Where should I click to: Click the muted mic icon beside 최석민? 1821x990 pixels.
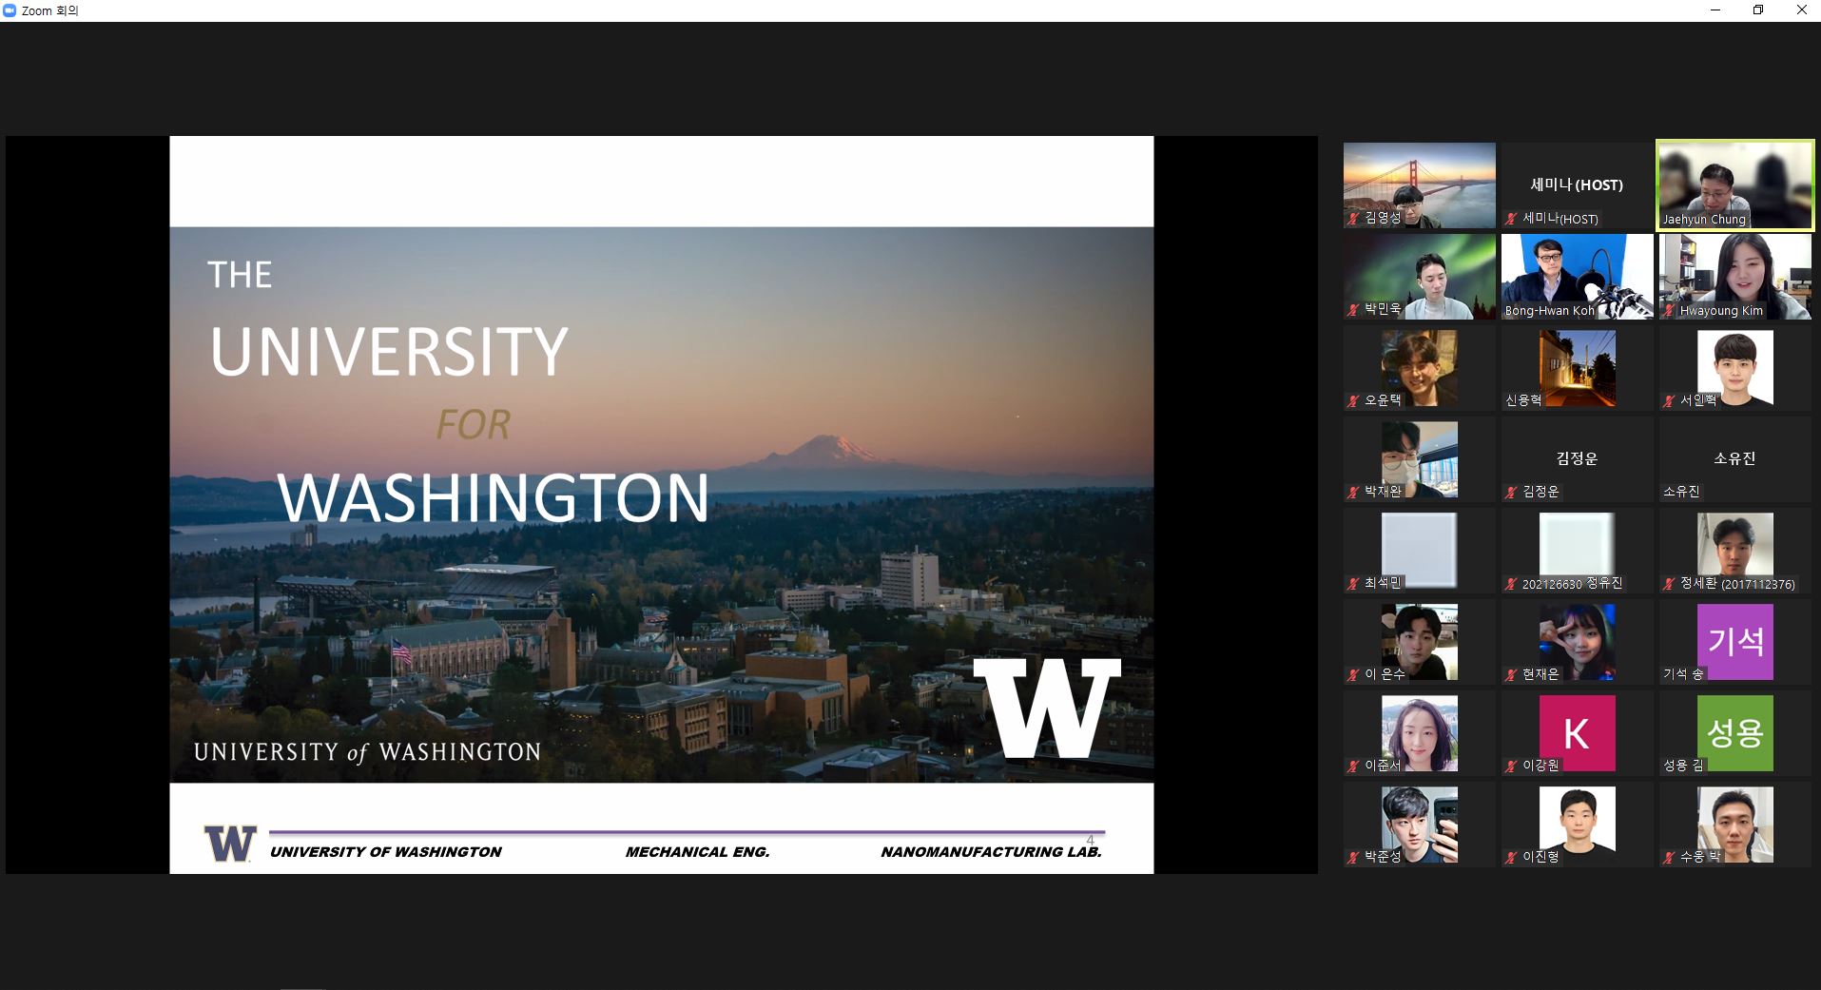(x=1353, y=584)
